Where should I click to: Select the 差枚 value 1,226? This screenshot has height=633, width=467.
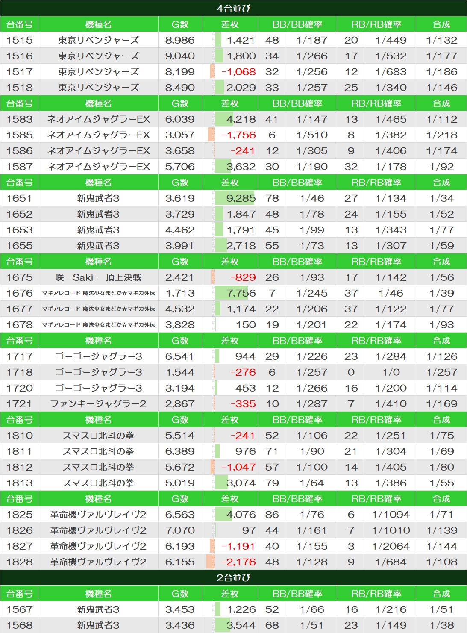[241, 609]
